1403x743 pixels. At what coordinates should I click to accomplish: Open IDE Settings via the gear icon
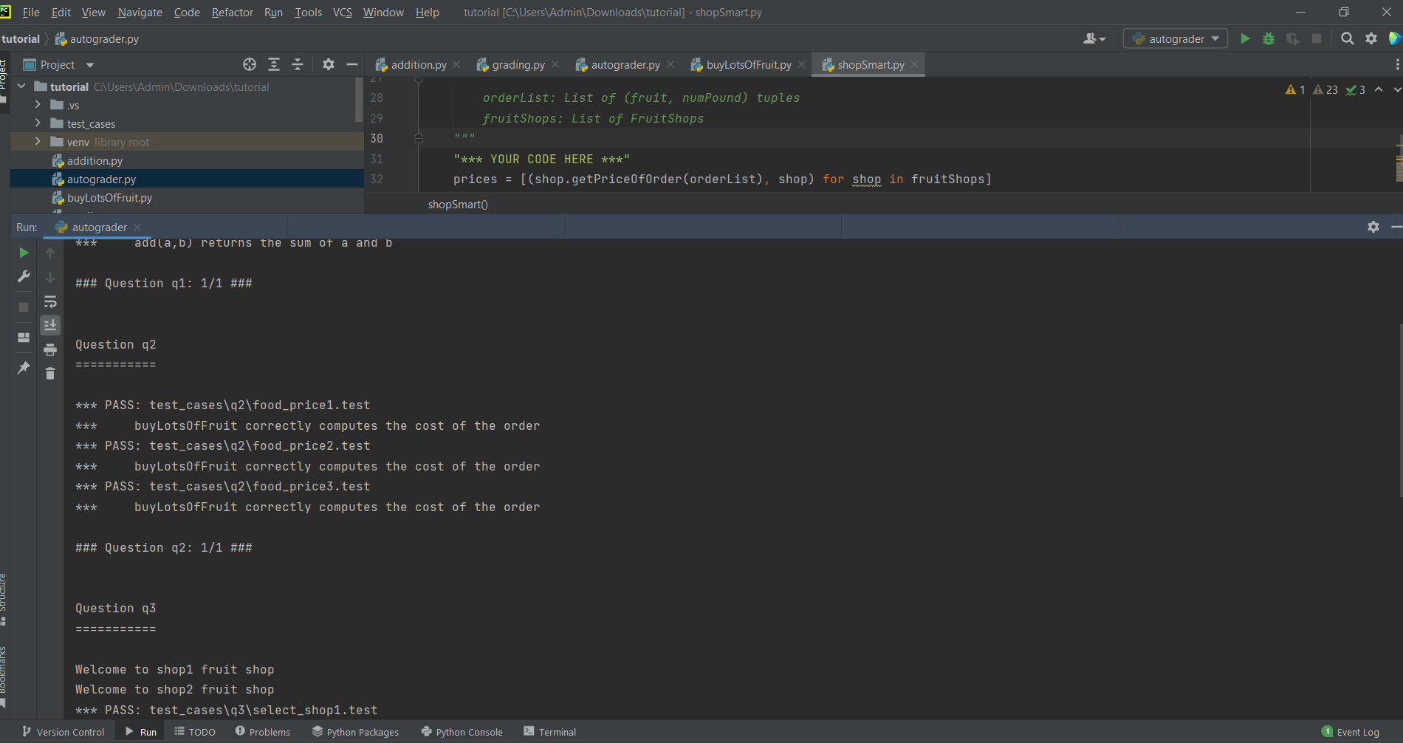click(x=1371, y=38)
